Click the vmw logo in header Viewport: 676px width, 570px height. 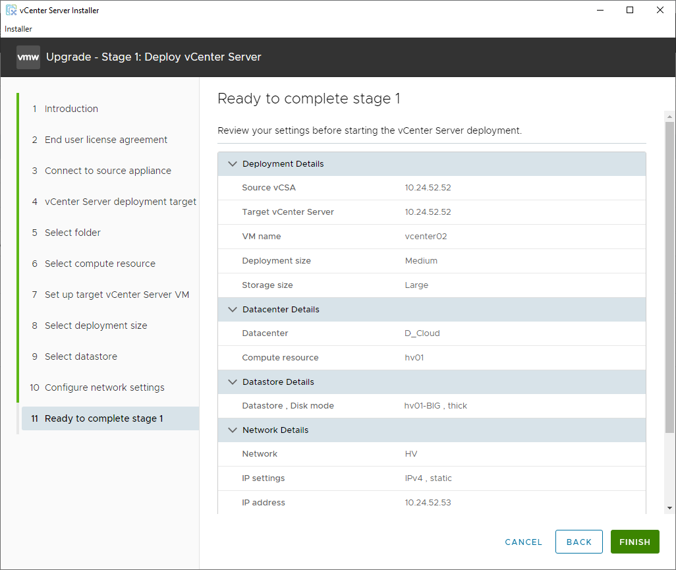click(28, 57)
